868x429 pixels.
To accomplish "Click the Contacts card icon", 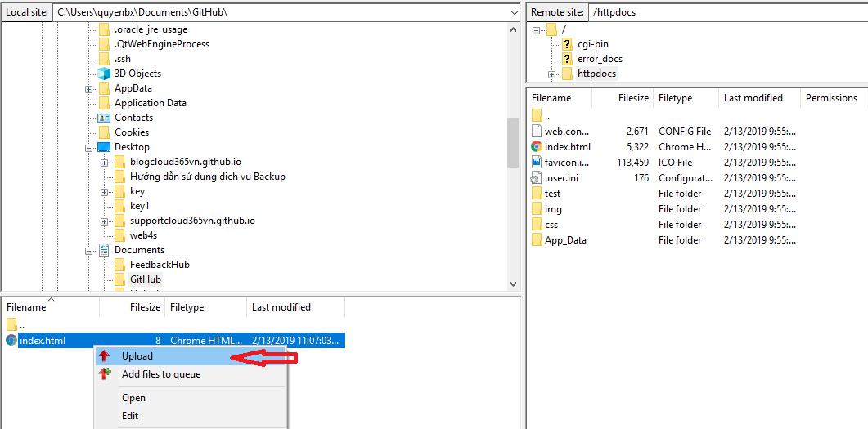I will click(x=104, y=118).
